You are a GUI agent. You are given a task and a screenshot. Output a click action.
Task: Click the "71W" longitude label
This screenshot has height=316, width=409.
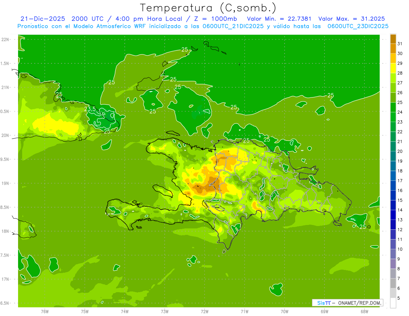coord(244,311)
